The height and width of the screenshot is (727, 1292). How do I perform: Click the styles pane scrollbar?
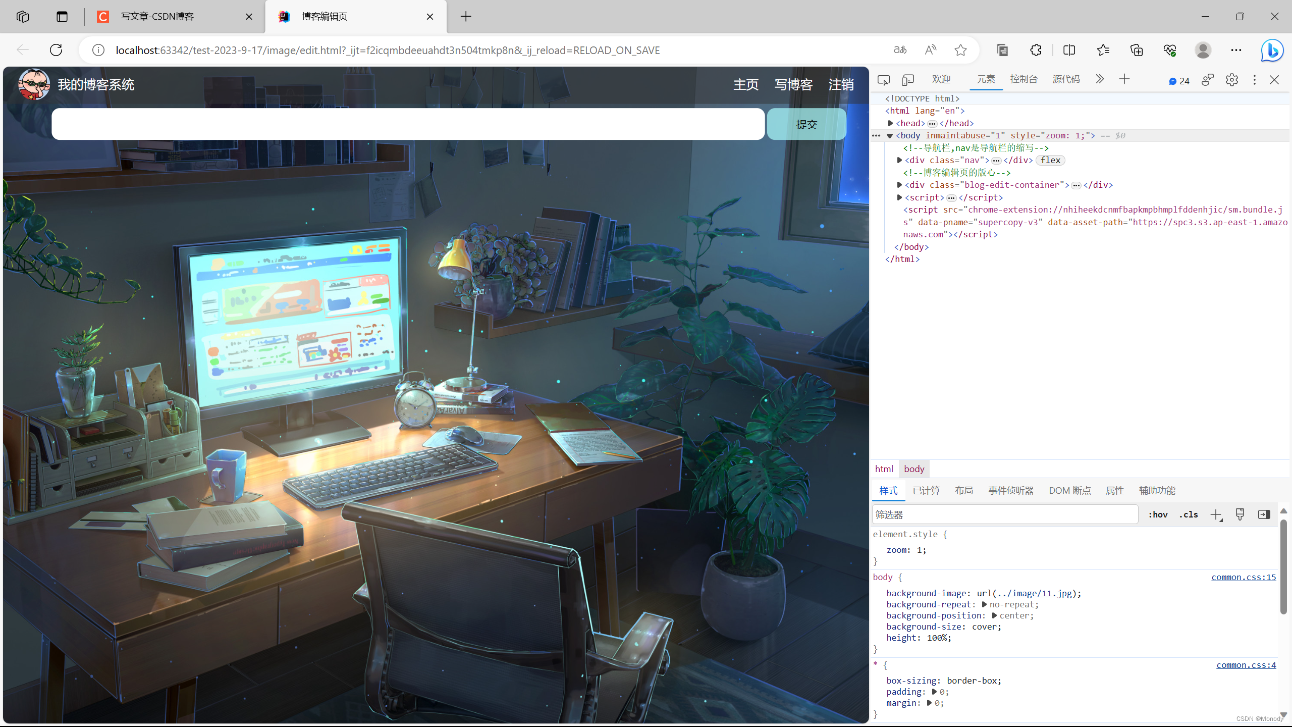1283,568
